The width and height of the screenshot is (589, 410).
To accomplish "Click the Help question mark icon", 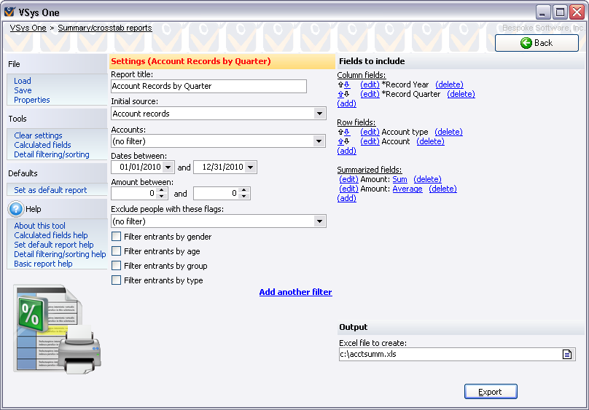I will click(16, 210).
